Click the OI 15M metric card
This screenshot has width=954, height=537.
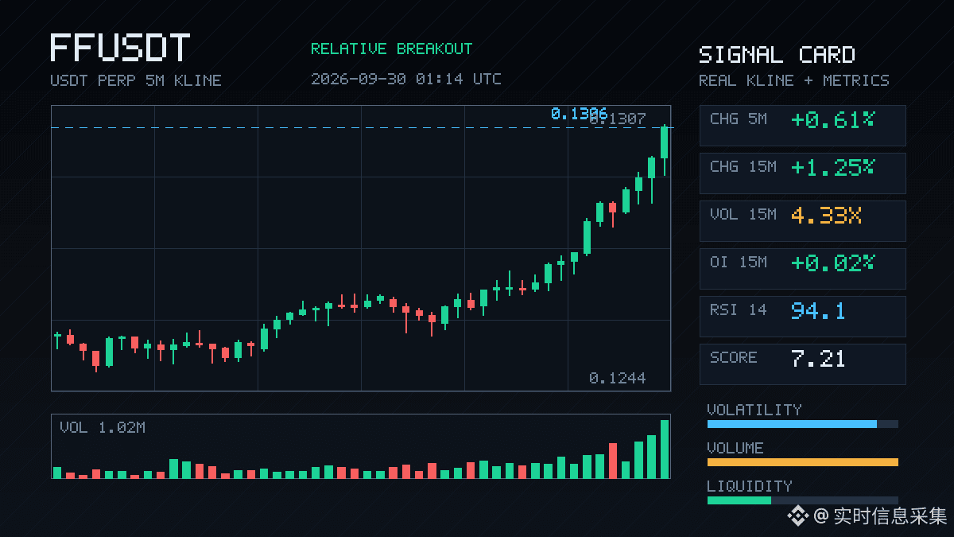pyautogui.click(x=802, y=268)
